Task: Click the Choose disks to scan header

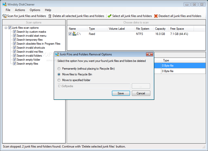Action: (x=136, y=22)
